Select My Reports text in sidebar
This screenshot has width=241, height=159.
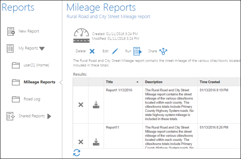pos(28,48)
